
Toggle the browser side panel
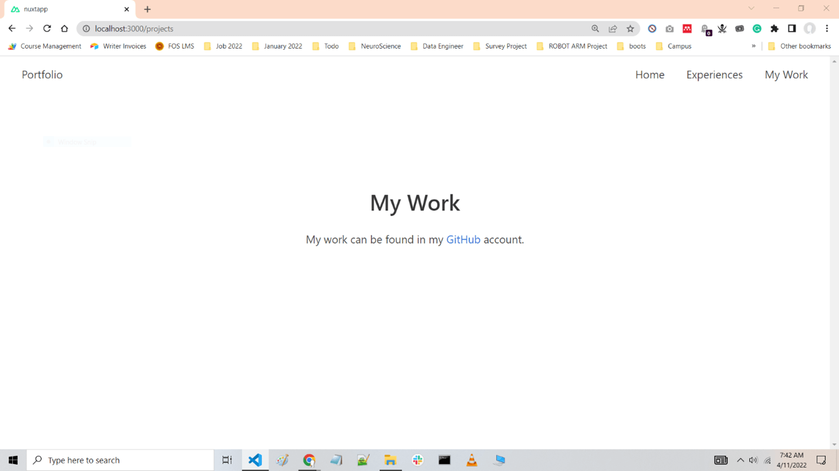pyautogui.click(x=791, y=29)
